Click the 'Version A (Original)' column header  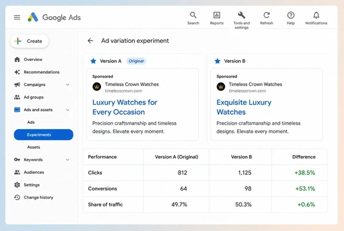(x=177, y=157)
